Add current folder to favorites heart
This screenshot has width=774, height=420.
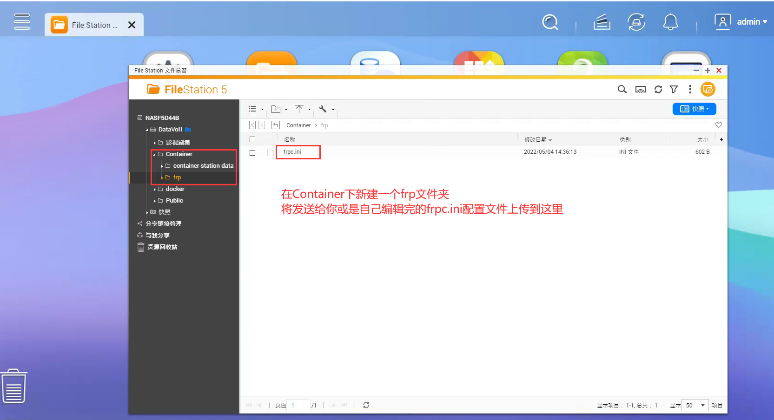(719, 125)
